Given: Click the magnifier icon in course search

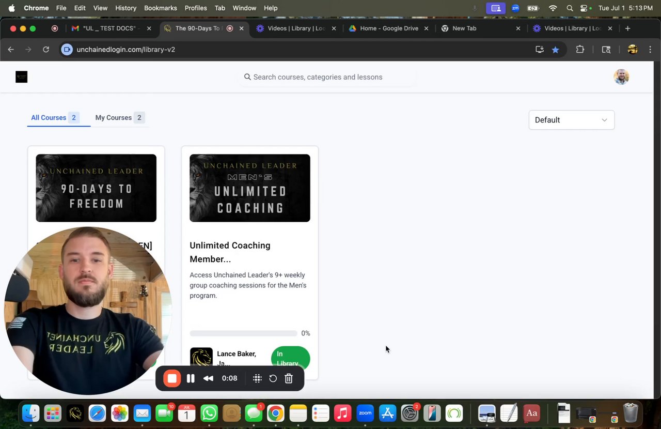Looking at the screenshot, I should (x=247, y=77).
